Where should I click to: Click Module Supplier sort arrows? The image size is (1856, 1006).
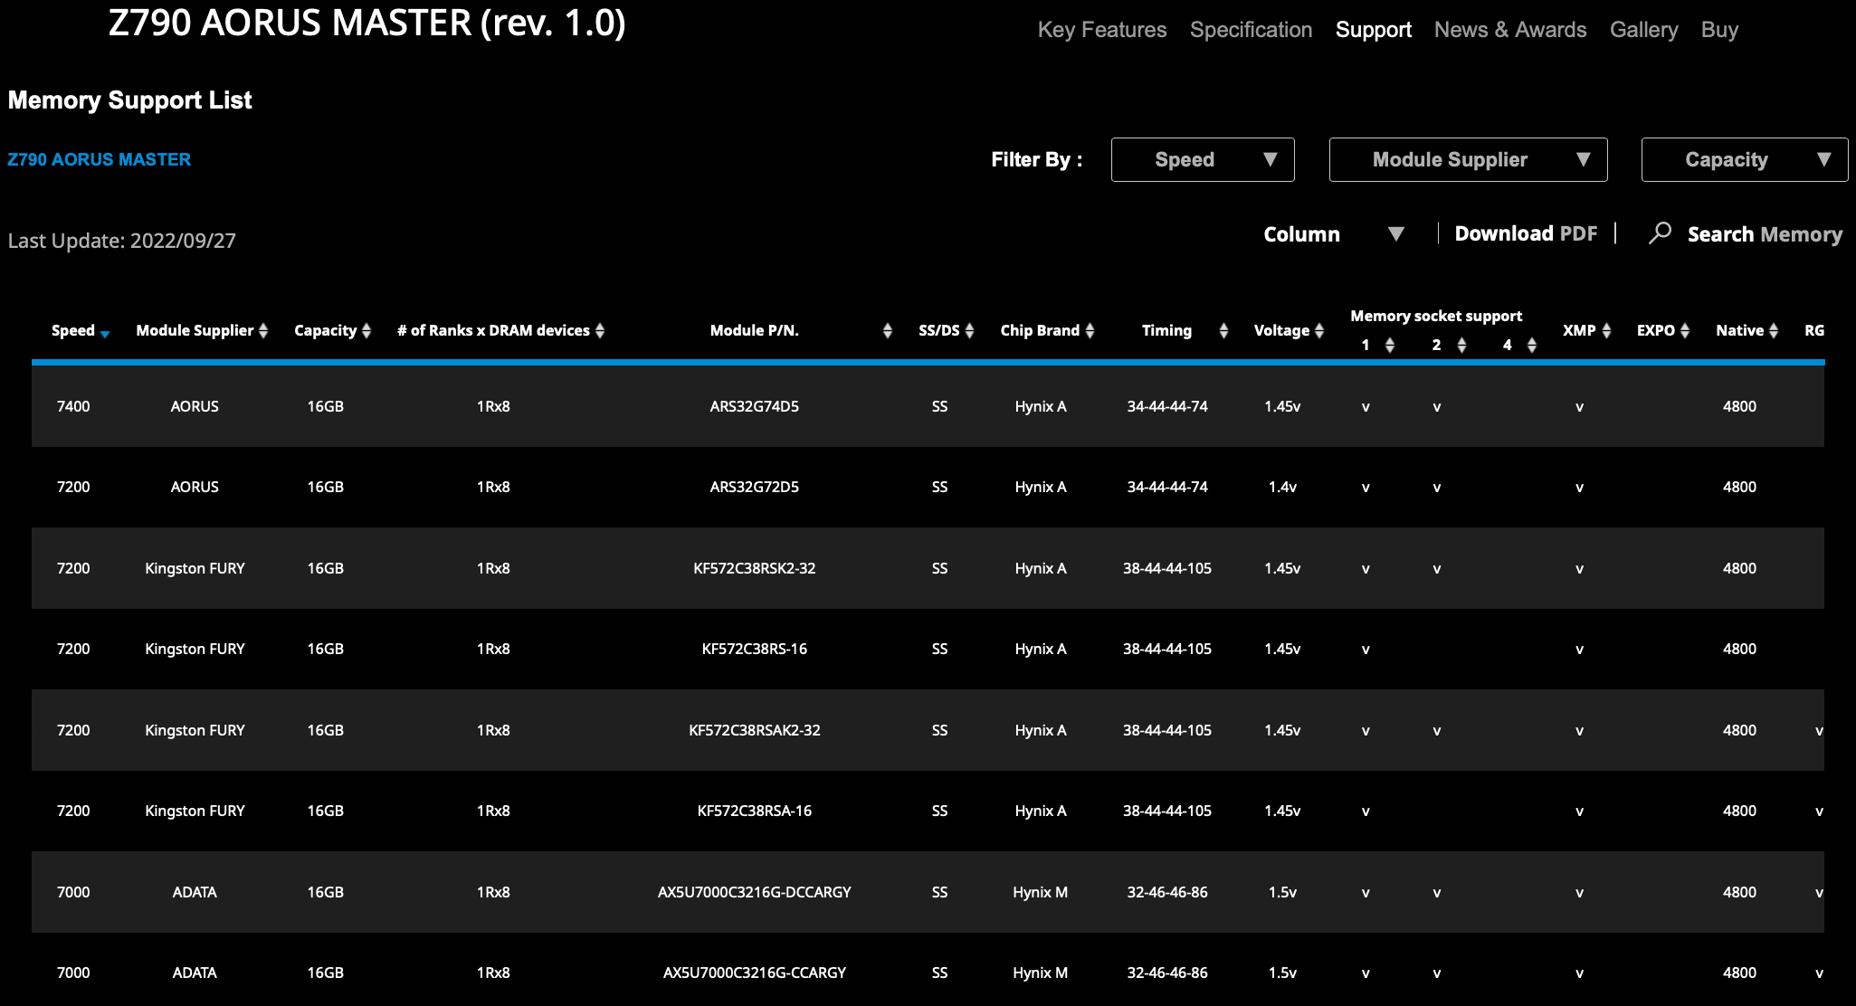263,331
